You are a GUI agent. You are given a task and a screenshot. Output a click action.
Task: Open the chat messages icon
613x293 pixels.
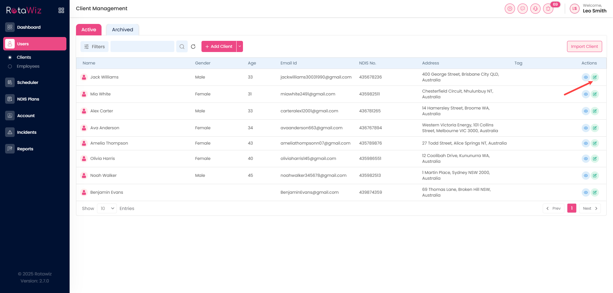click(522, 9)
